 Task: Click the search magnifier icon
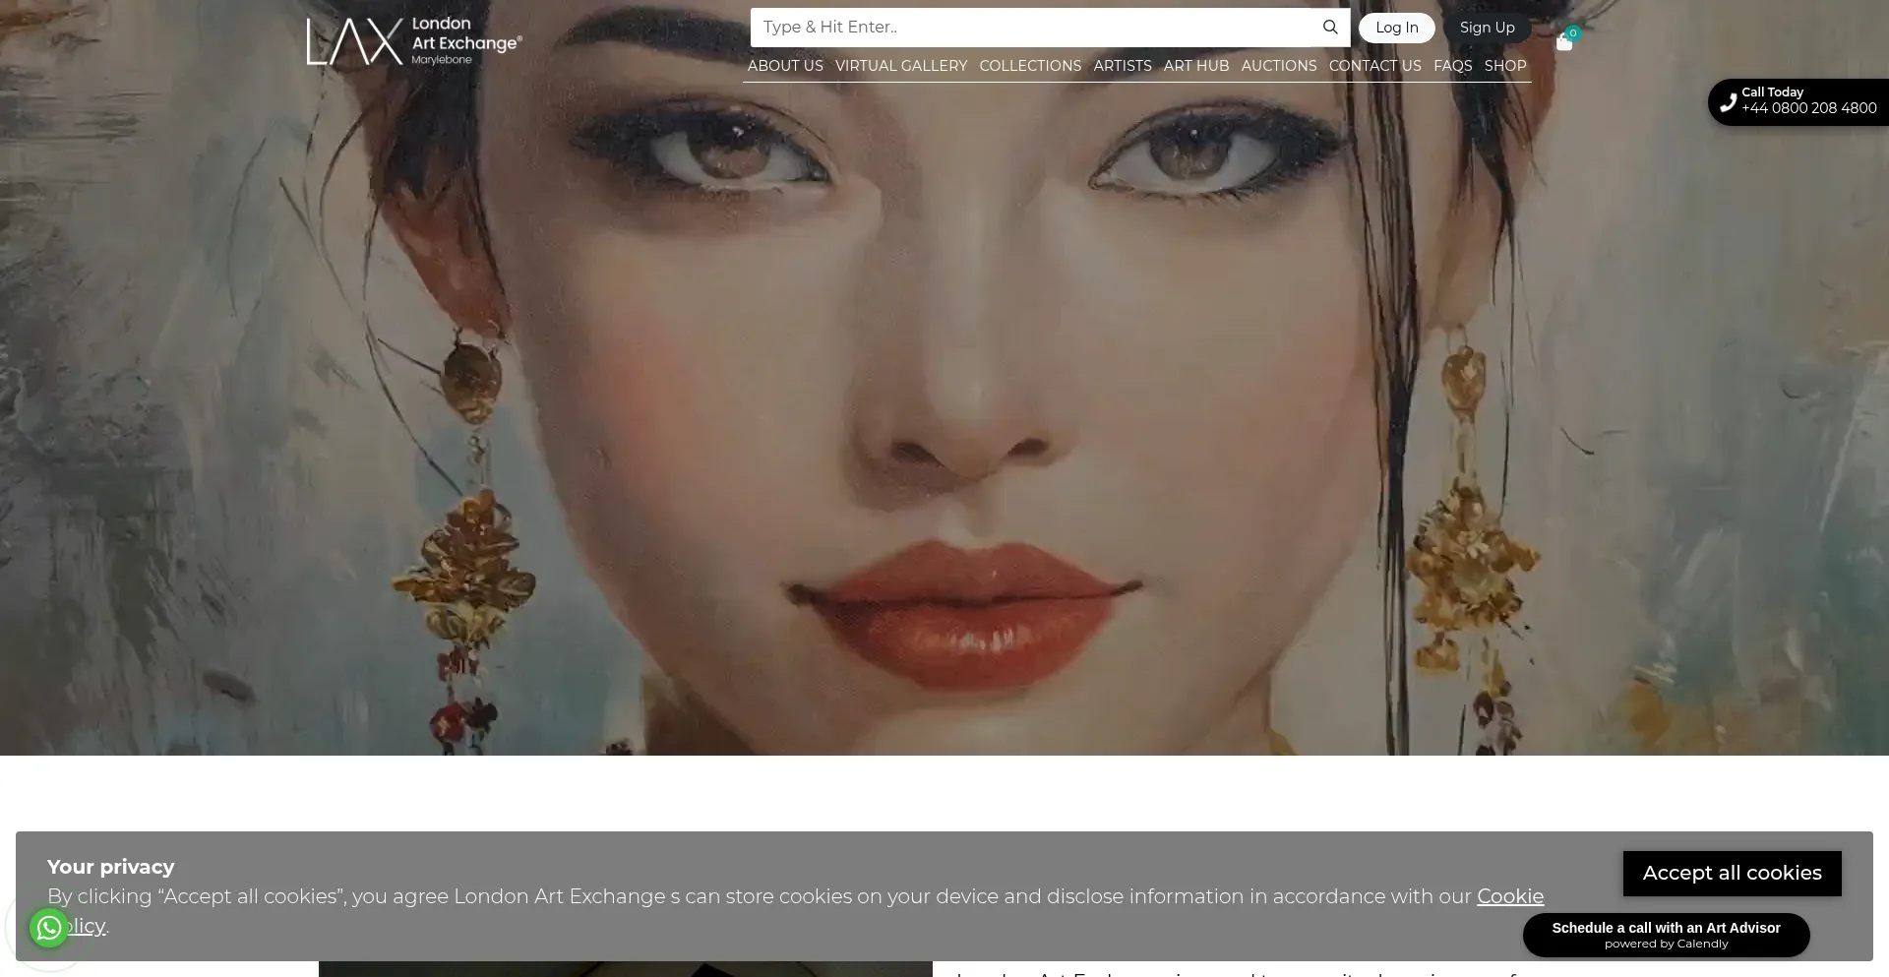pos(1330,28)
